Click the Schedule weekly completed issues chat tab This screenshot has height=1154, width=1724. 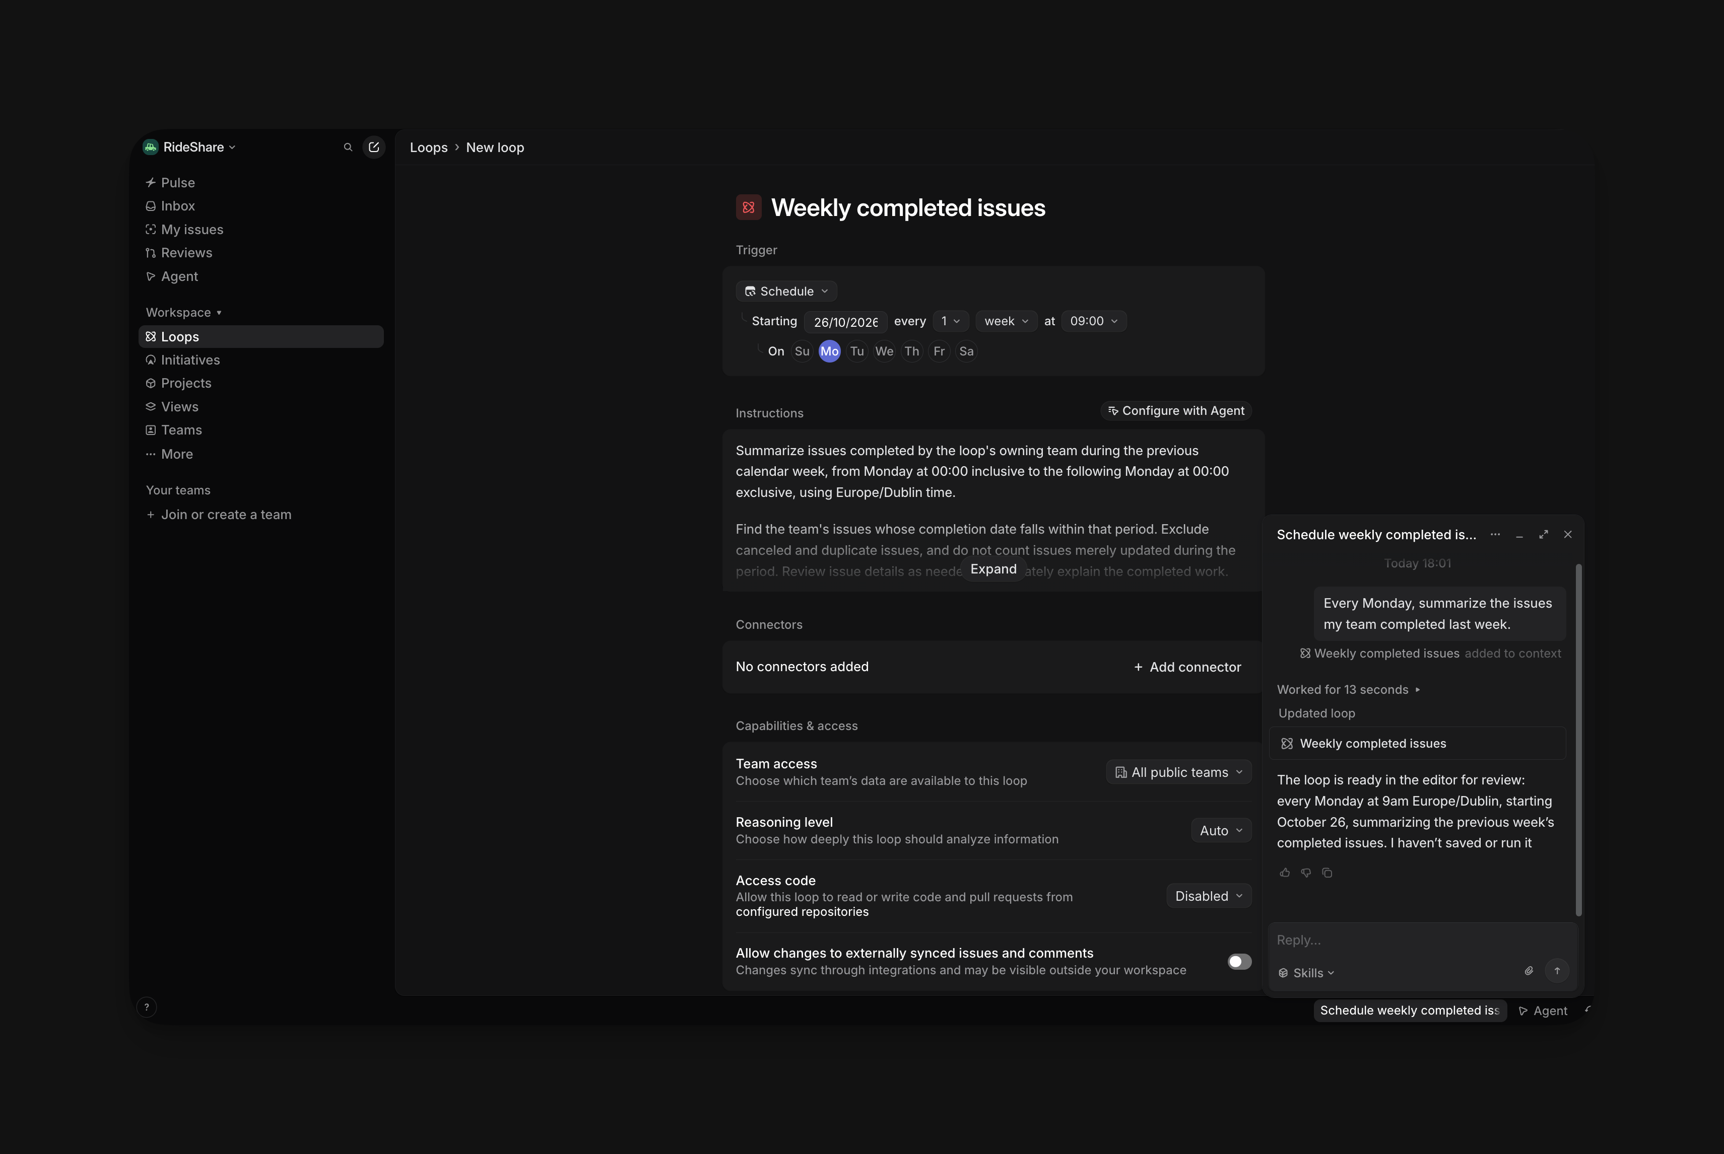pos(1410,1011)
